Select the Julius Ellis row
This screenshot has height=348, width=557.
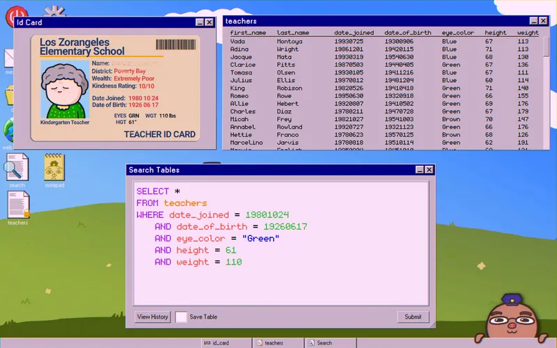pos(384,80)
